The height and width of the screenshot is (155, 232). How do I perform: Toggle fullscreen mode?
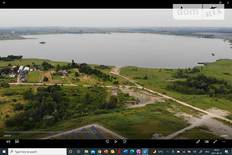[215, 142]
